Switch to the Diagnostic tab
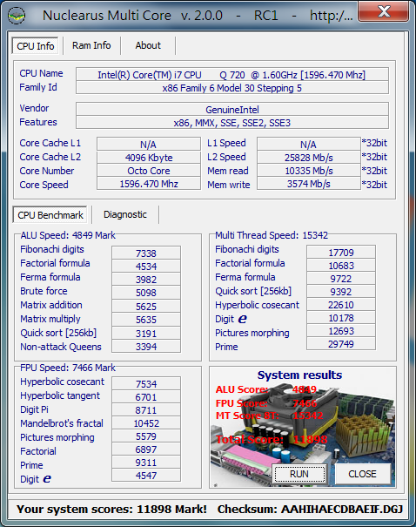 pos(125,215)
